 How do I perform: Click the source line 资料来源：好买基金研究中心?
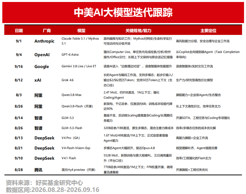point(44,183)
